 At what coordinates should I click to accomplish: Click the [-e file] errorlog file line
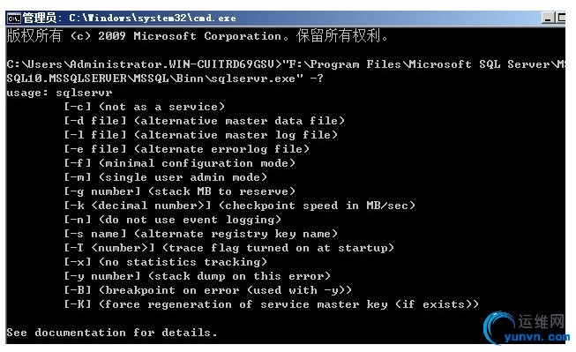click(x=187, y=149)
